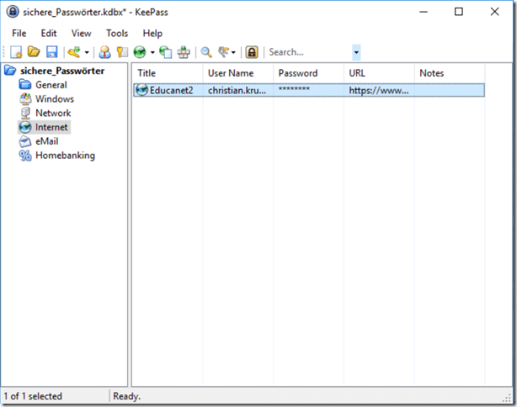Select the eMail group in the tree

coord(46,141)
